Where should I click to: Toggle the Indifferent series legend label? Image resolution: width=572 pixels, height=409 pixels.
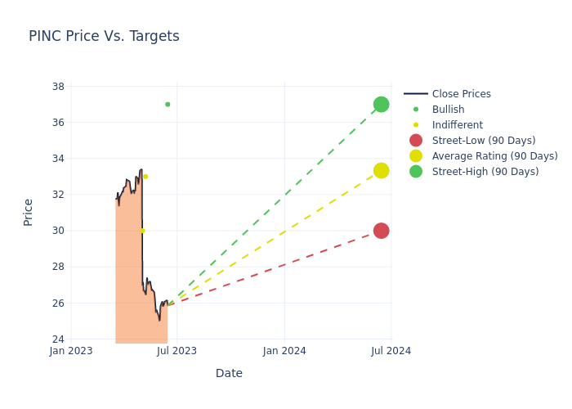457,125
